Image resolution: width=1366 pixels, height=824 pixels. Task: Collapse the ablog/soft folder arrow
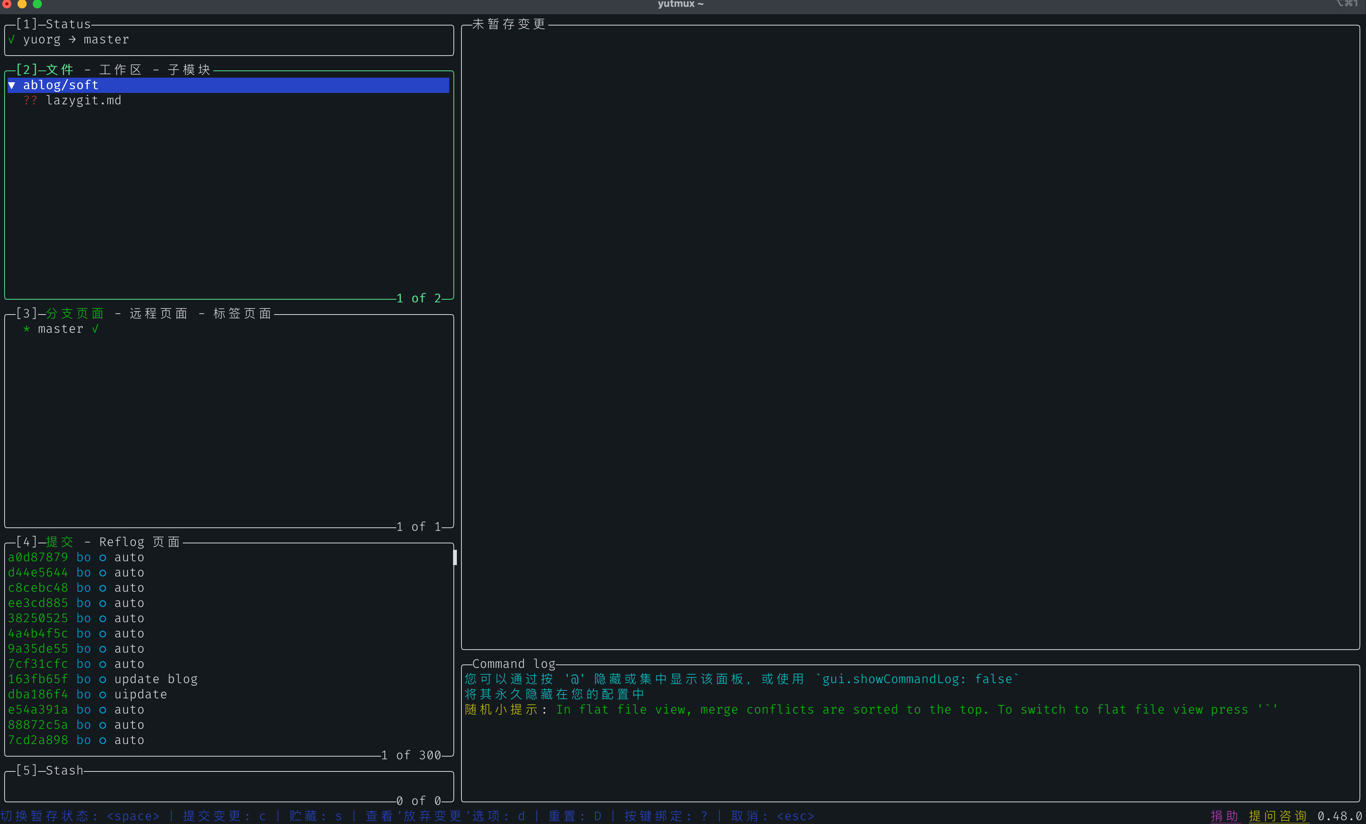(x=12, y=85)
